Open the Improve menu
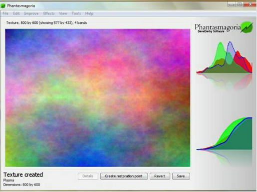This screenshot has width=257, height=192. click(31, 13)
